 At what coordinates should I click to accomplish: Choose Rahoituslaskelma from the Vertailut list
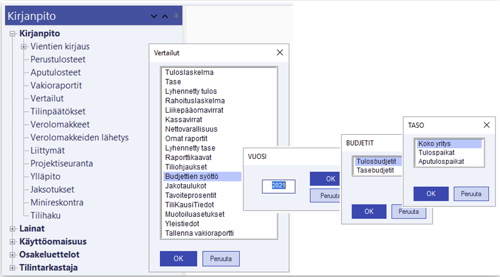[195, 100]
